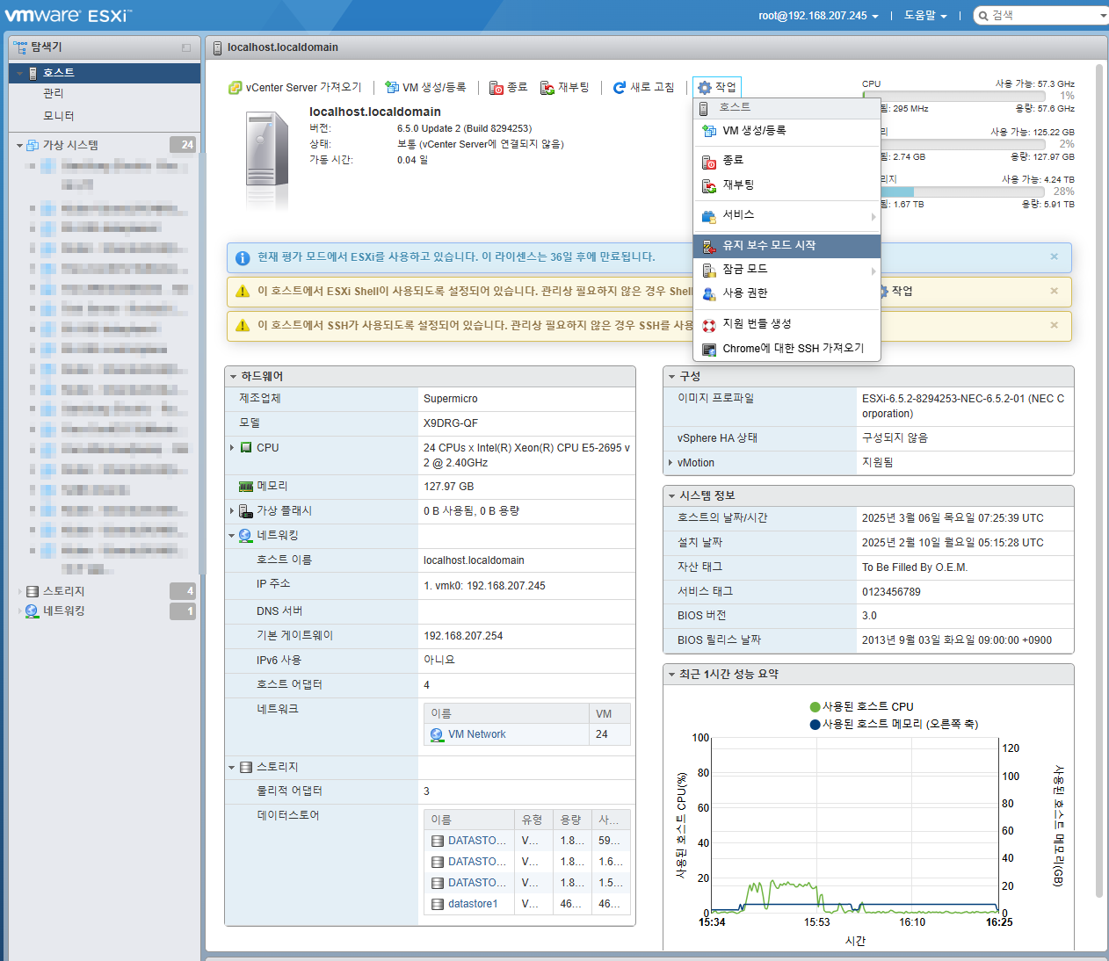The height and width of the screenshot is (961, 1109).
Task: Open the datastore1 link
Action: 473,904
